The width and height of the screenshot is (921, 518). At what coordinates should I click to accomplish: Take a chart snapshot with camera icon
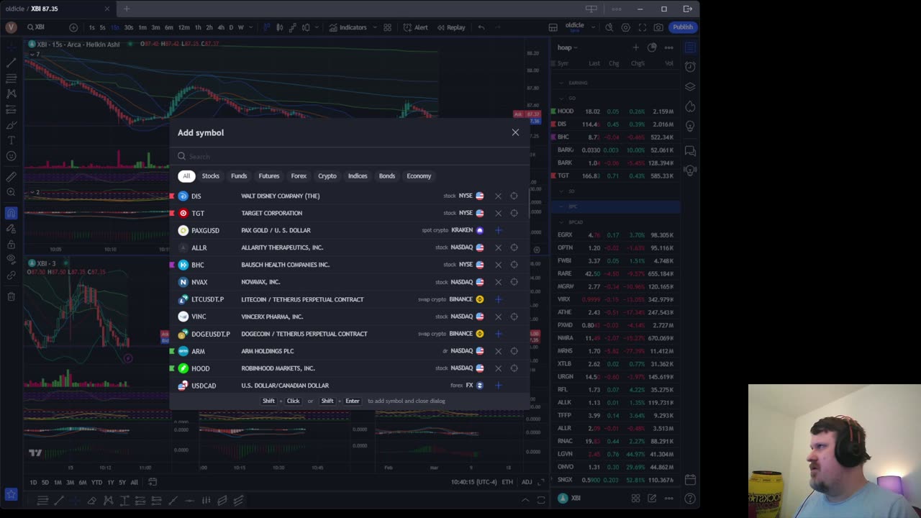point(658,27)
